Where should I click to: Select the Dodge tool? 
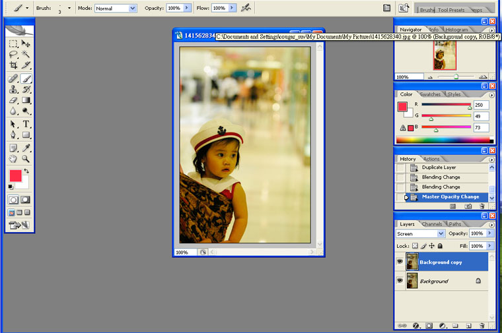pyautogui.click(x=26, y=111)
